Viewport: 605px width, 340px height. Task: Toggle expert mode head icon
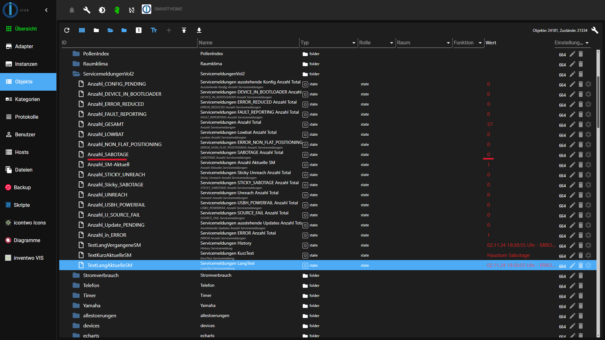[117, 10]
